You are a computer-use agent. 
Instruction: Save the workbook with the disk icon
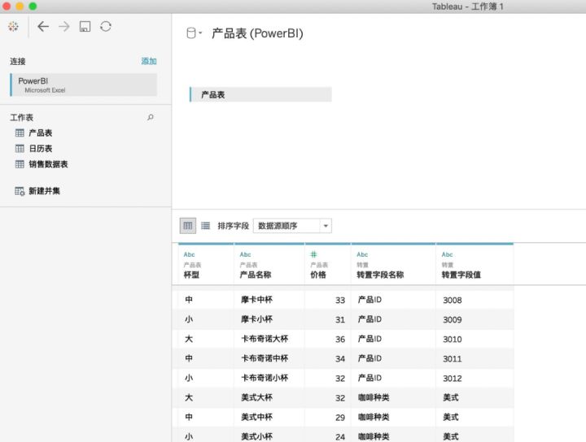[85, 27]
